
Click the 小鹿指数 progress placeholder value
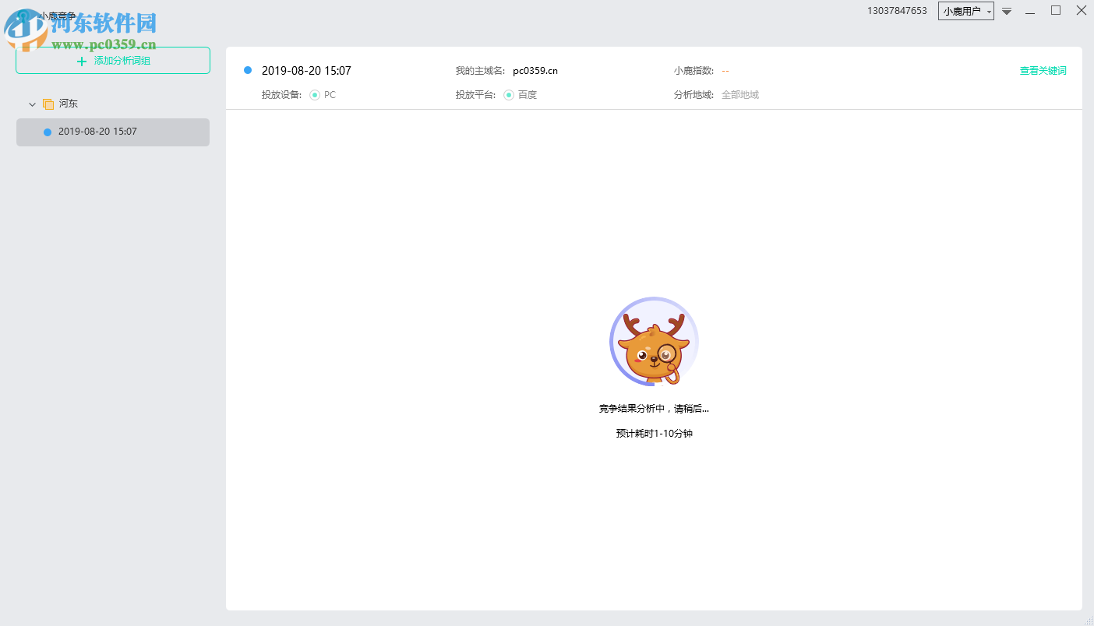pos(724,70)
